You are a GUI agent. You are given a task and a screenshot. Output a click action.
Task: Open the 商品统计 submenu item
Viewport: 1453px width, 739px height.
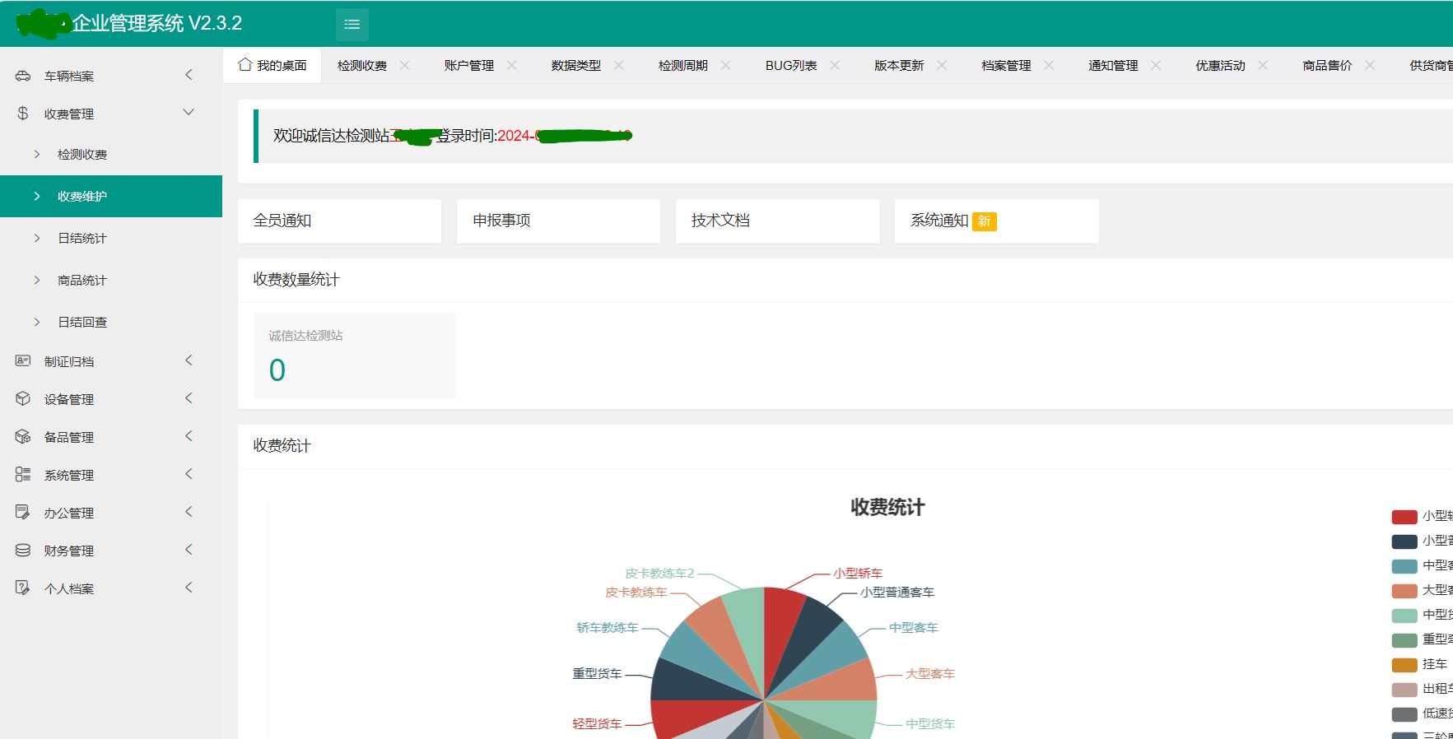[111, 280]
